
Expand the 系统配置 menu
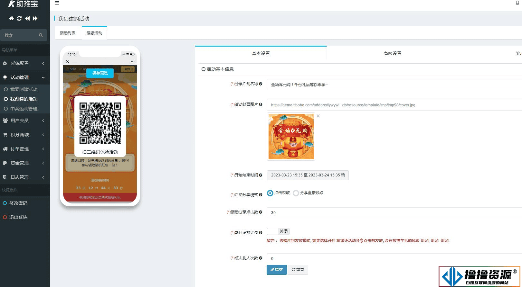(25, 63)
